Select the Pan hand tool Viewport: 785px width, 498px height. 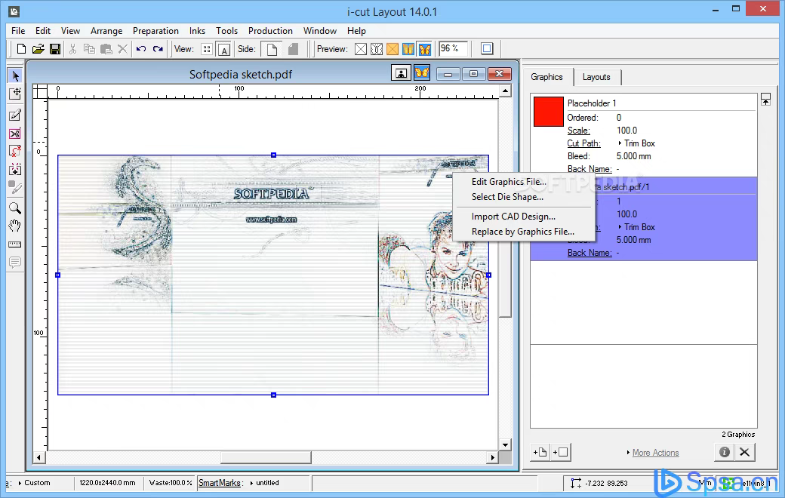click(x=14, y=226)
